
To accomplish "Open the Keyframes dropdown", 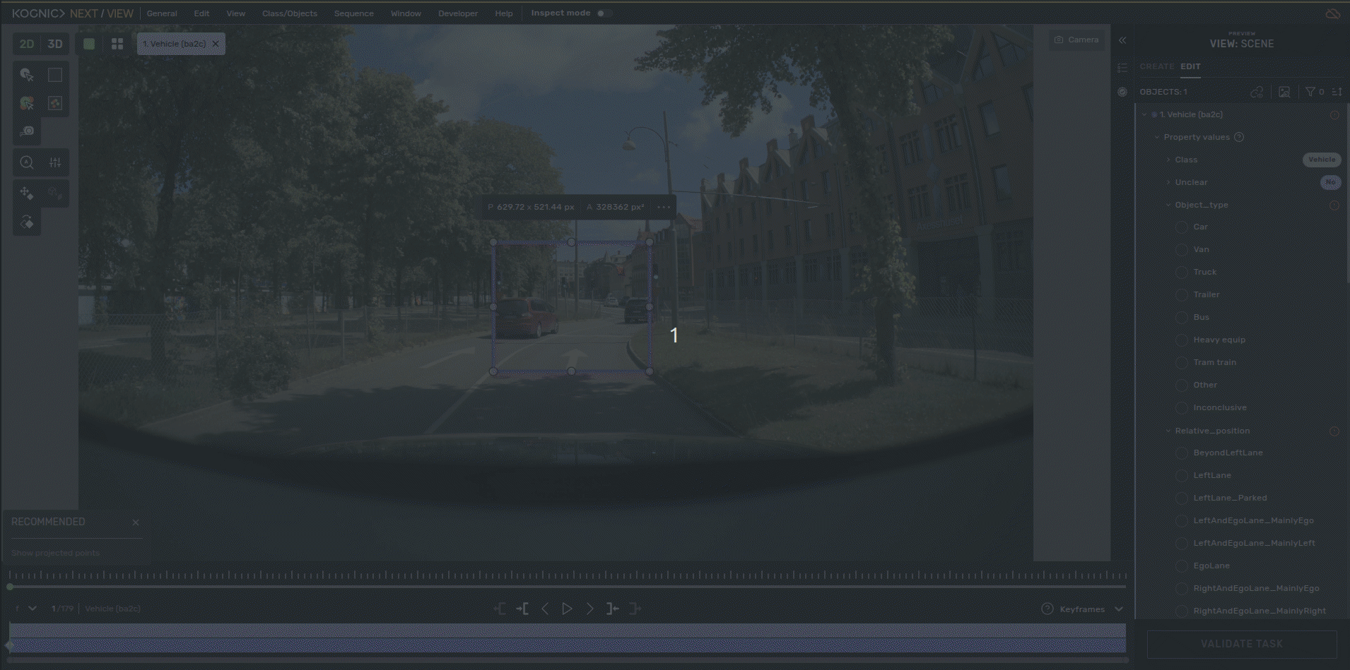I will (1118, 609).
